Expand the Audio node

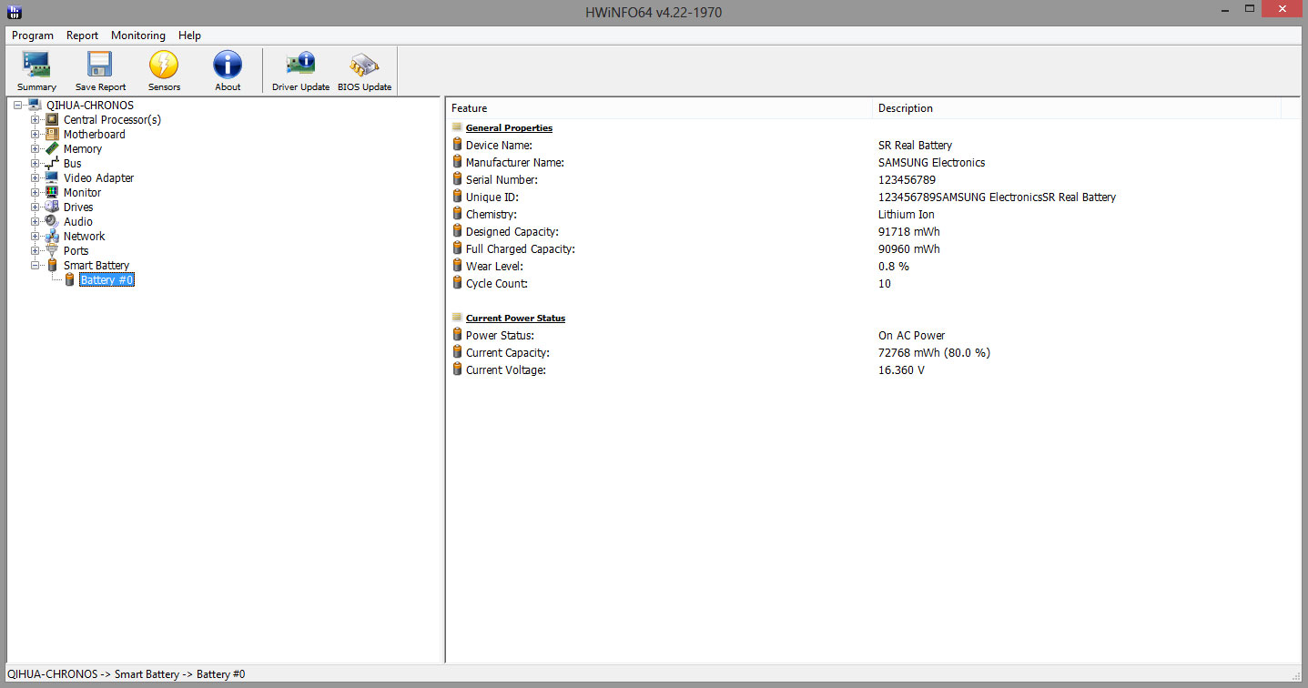click(x=35, y=222)
